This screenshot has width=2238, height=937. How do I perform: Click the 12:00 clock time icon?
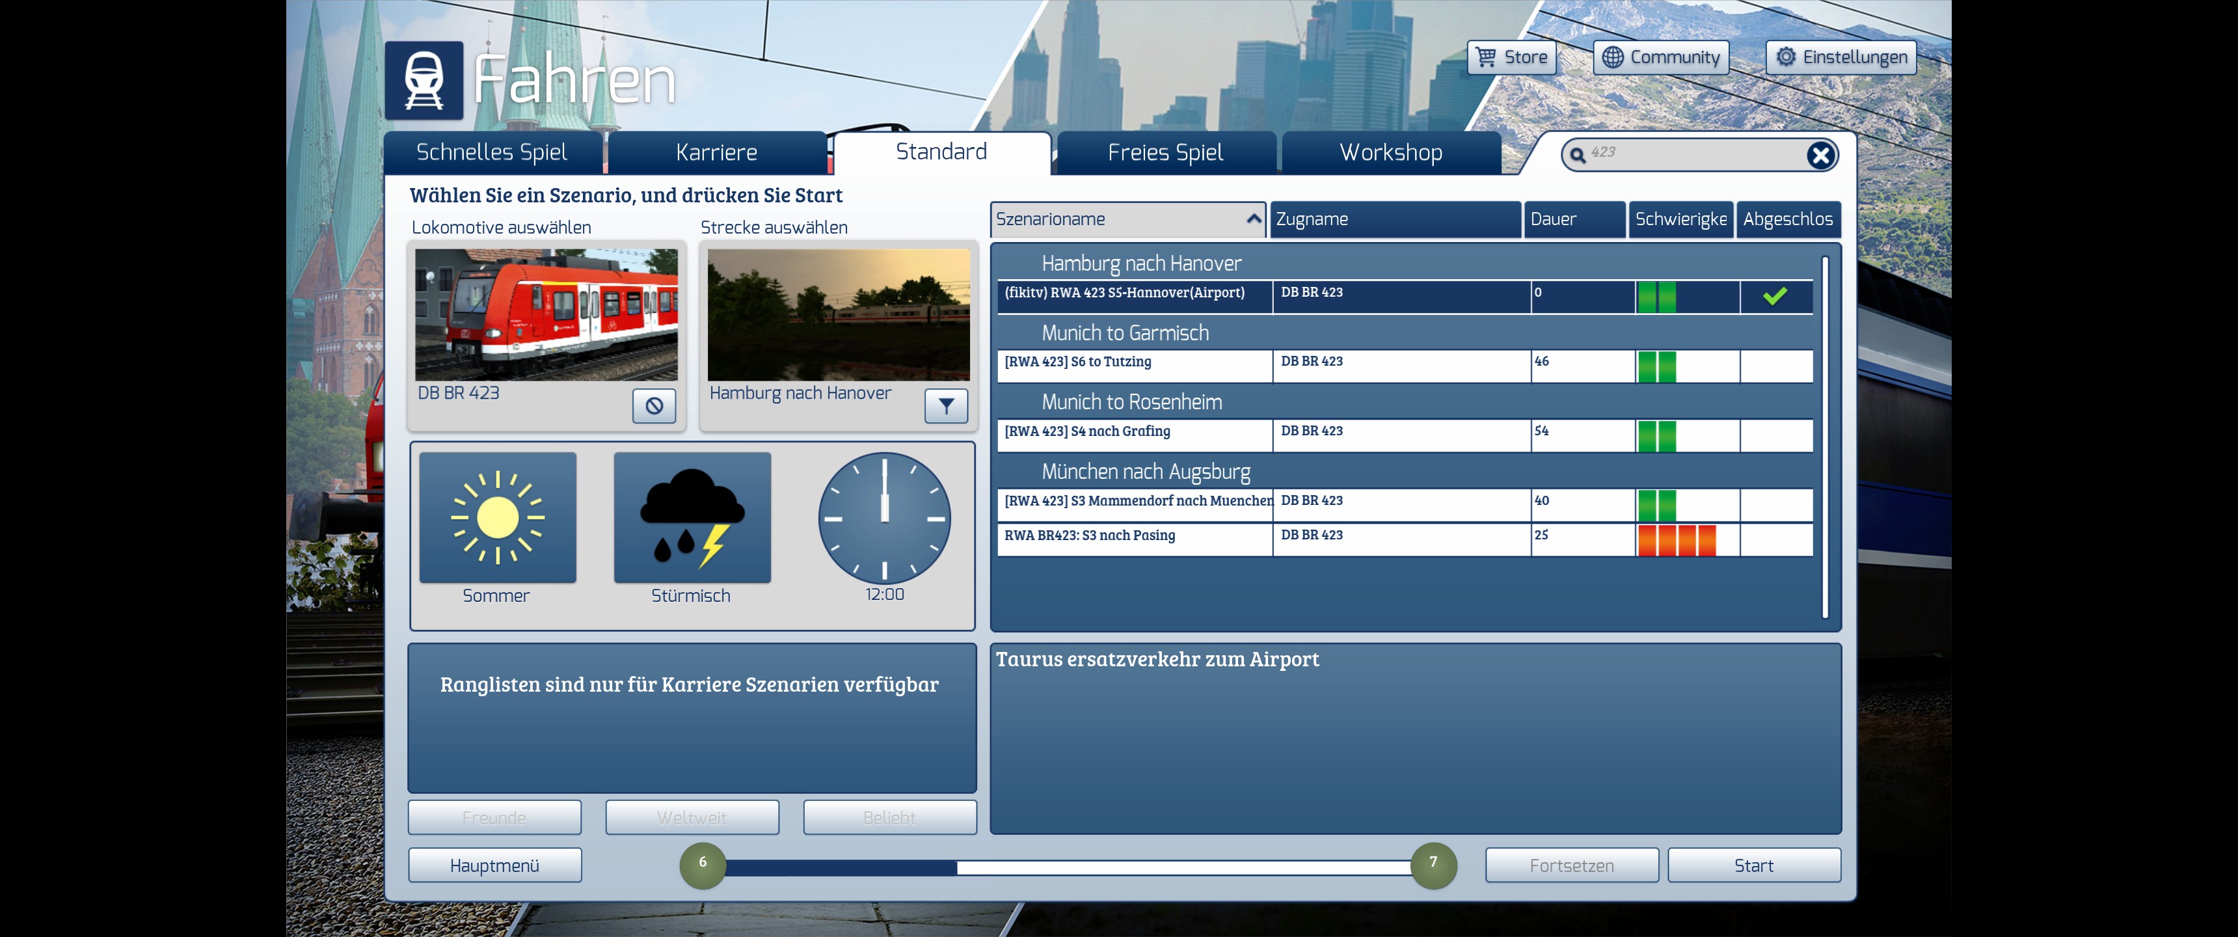click(883, 518)
